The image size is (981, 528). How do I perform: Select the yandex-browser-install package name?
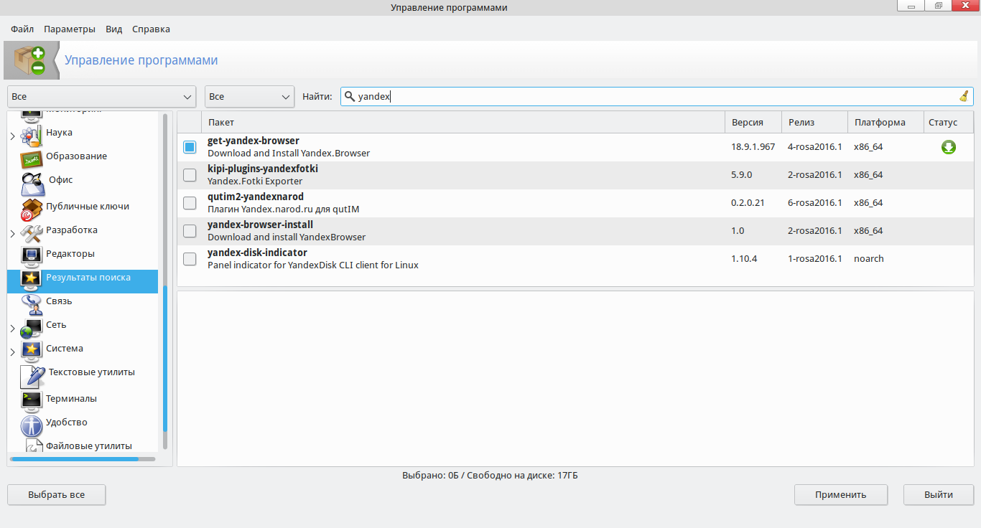[x=260, y=225]
